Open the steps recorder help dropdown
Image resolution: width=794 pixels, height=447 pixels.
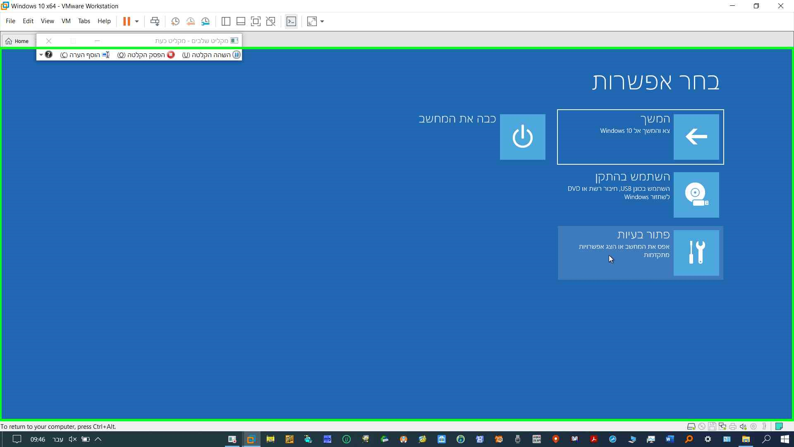tap(41, 55)
